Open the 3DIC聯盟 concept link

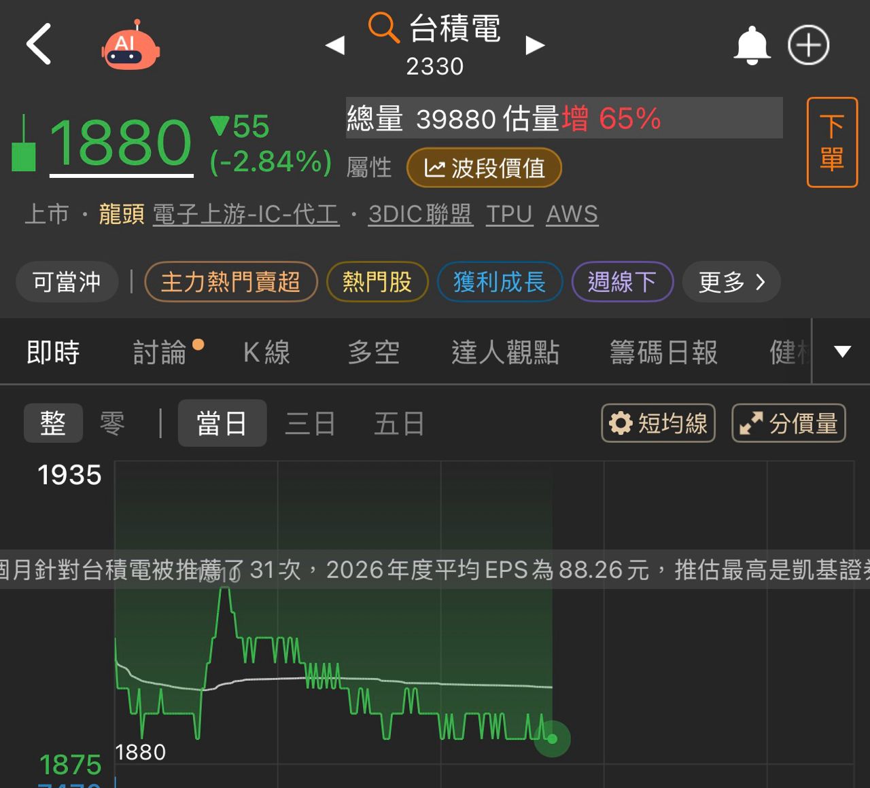click(420, 214)
